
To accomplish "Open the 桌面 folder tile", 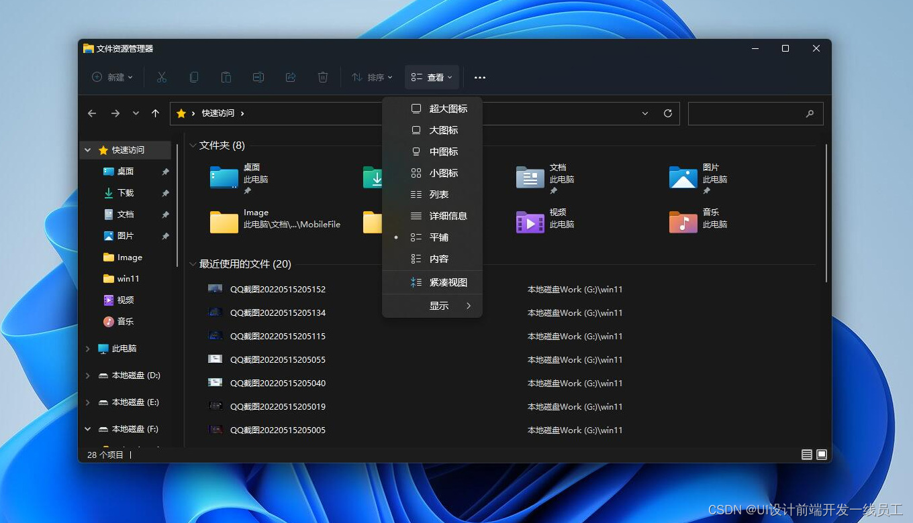I will click(239, 178).
